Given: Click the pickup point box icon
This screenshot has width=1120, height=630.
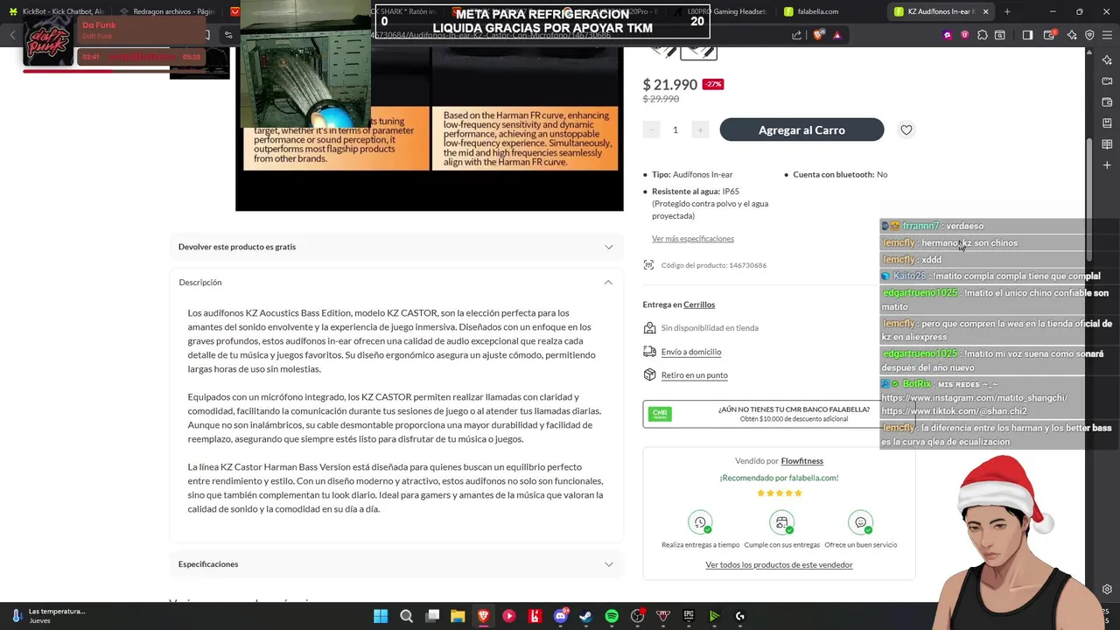Looking at the screenshot, I should [x=649, y=374].
